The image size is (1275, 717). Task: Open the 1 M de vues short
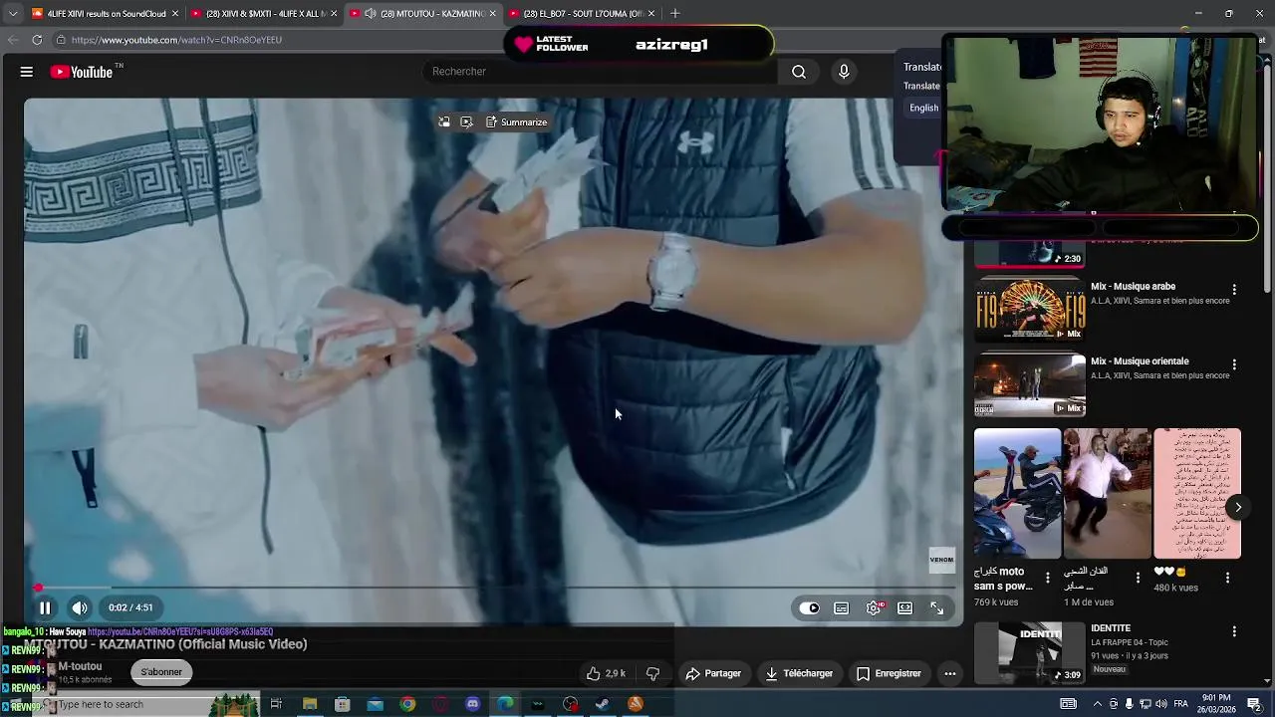[1107, 494]
